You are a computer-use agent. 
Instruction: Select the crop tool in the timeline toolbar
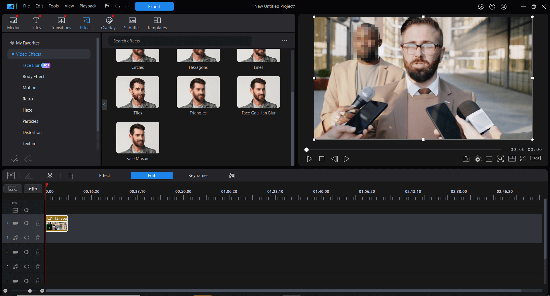(71, 175)
